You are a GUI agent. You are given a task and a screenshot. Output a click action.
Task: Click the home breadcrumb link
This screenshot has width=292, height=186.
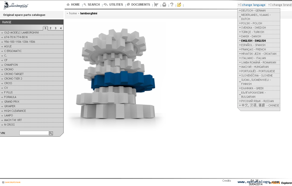73,13
